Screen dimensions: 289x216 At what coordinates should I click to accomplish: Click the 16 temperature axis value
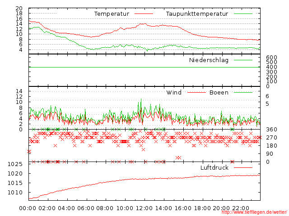pyautogui.click(x=19, y=19)
